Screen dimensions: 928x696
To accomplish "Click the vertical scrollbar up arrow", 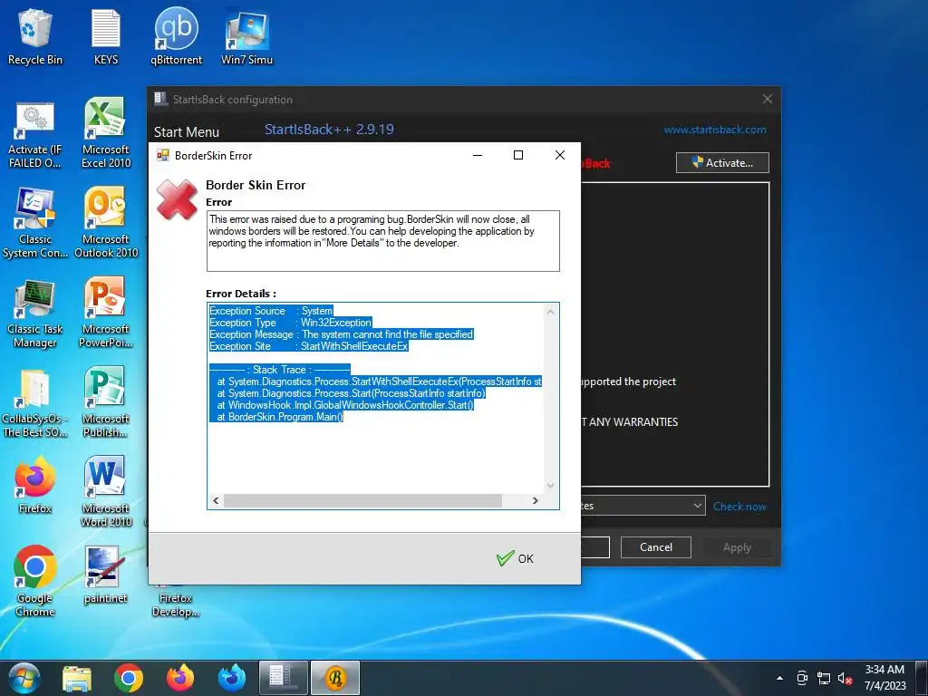I will pyautogui.click(x=550, y=312).
